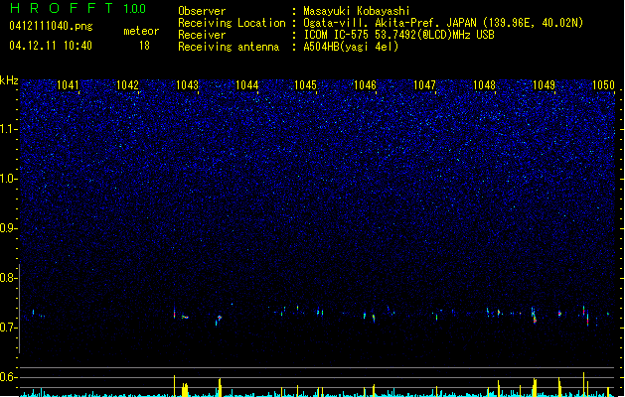Viewport: 625px width, 397px height.
Task: Click time marker 1049
Action: (x=544, y=85)
